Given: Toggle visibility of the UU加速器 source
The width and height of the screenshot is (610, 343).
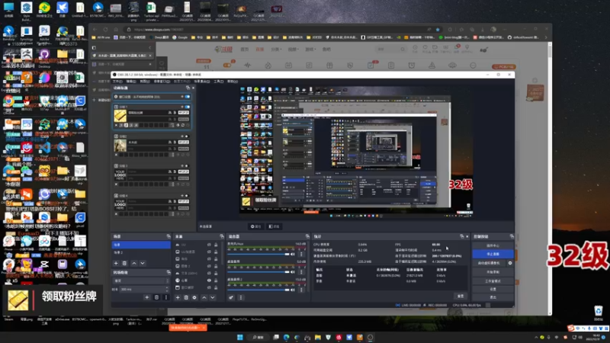Looking at the screenshot, I should [209, 252].
